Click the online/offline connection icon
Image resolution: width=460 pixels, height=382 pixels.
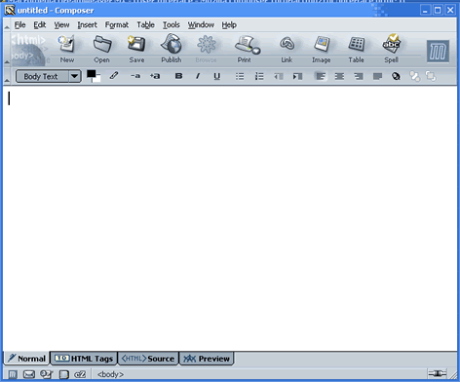point(438,374)
